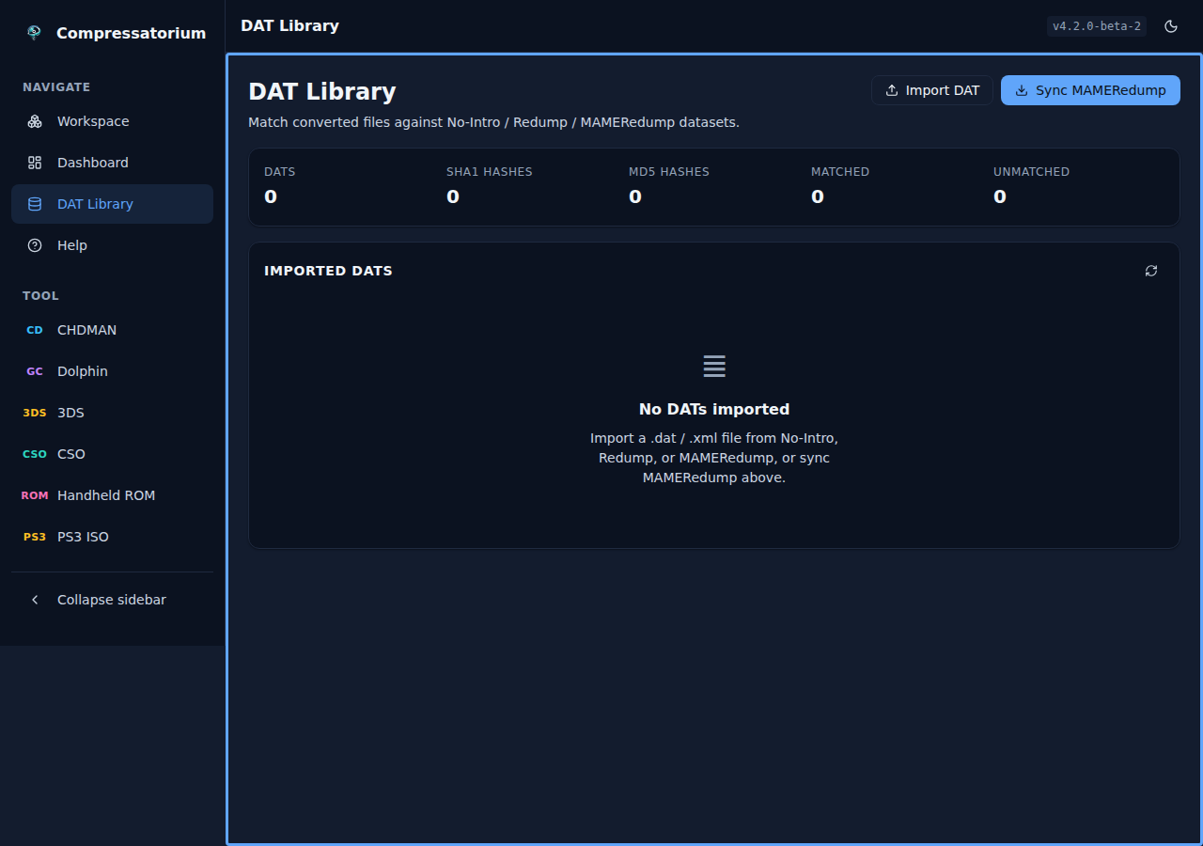Click the teal CSO badge icon
This screenshot has height=846, width=1203.
click(x=35, y=454)
